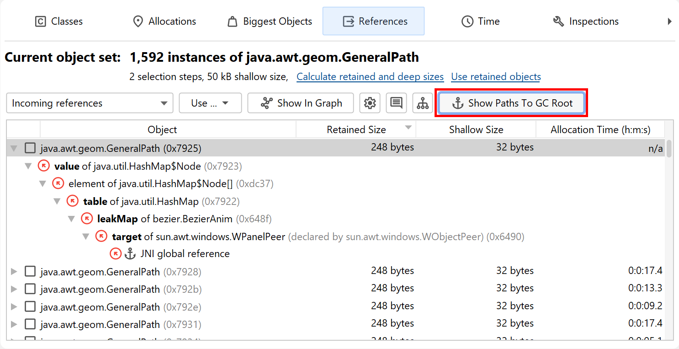Click reference icon beside value of HashMap$Node
The width and height of the screenshot is (679, 349).
coord(44,166)
